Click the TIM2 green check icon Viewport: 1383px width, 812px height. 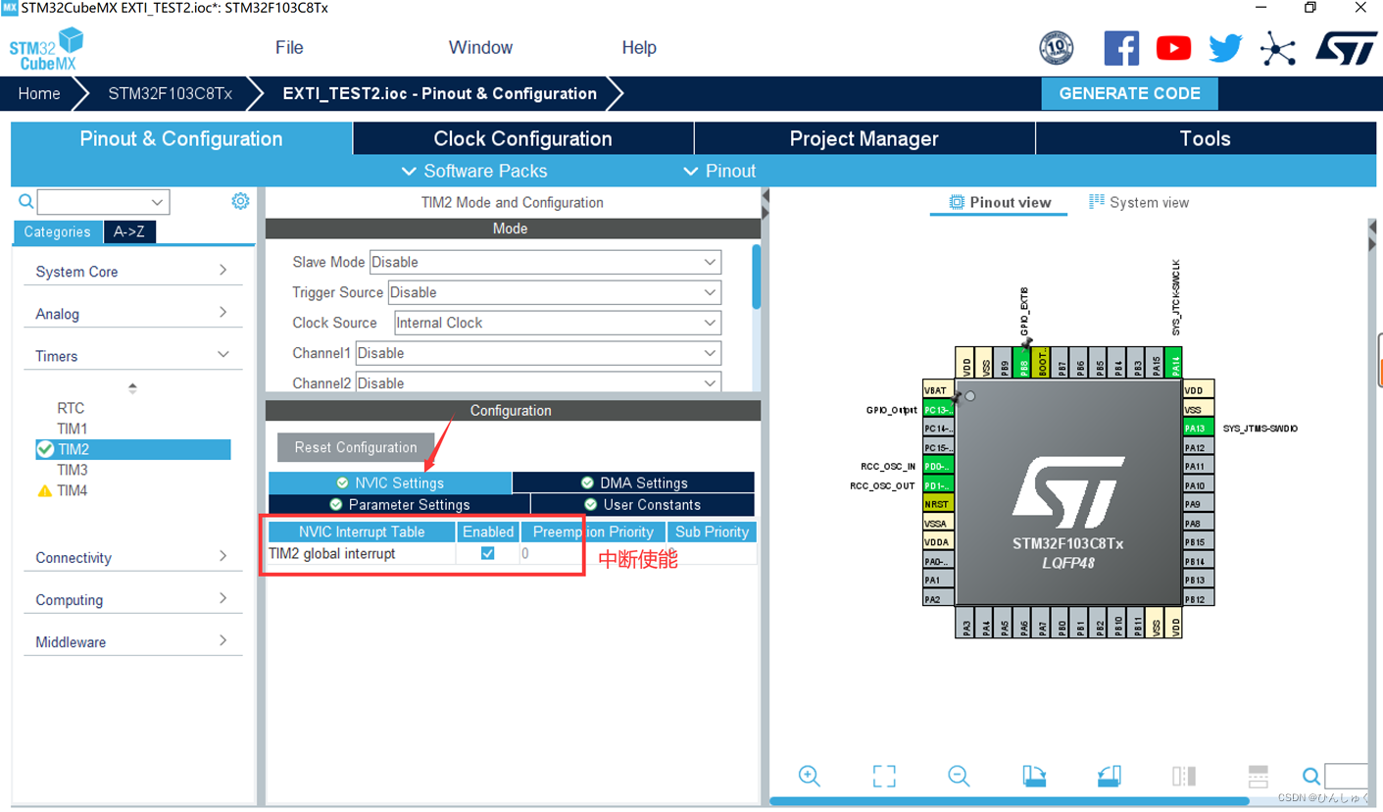point(45,449)
